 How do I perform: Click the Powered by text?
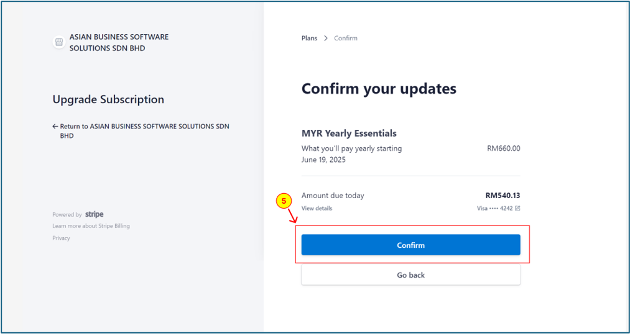click(67, 215)
